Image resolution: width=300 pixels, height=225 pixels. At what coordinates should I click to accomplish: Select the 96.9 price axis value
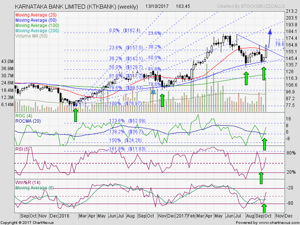pos(290,91)
